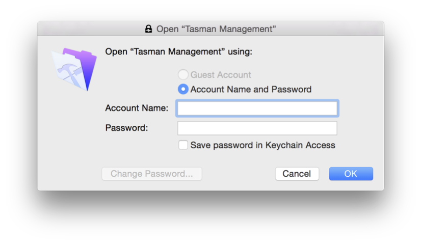Click inside the Password field
Viewport: 421px width, 244px height.
257,128
